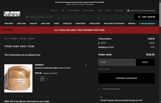Open Benefiance Nutriperfect Night Cream title

(x=53, y=68)
